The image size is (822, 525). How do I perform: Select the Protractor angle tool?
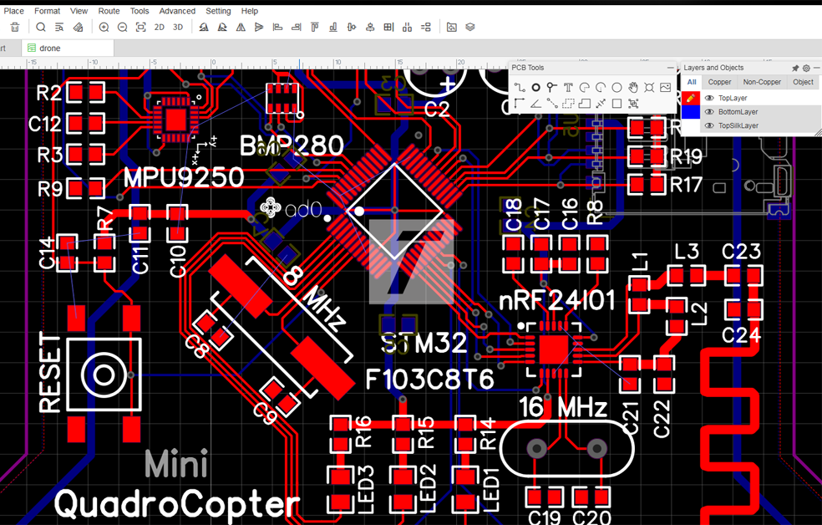535,104
